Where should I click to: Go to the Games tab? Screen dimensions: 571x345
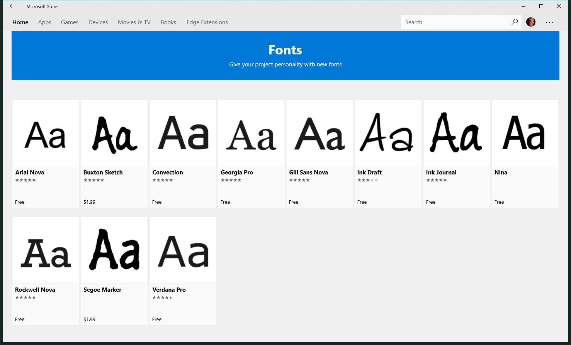point(70,22)
